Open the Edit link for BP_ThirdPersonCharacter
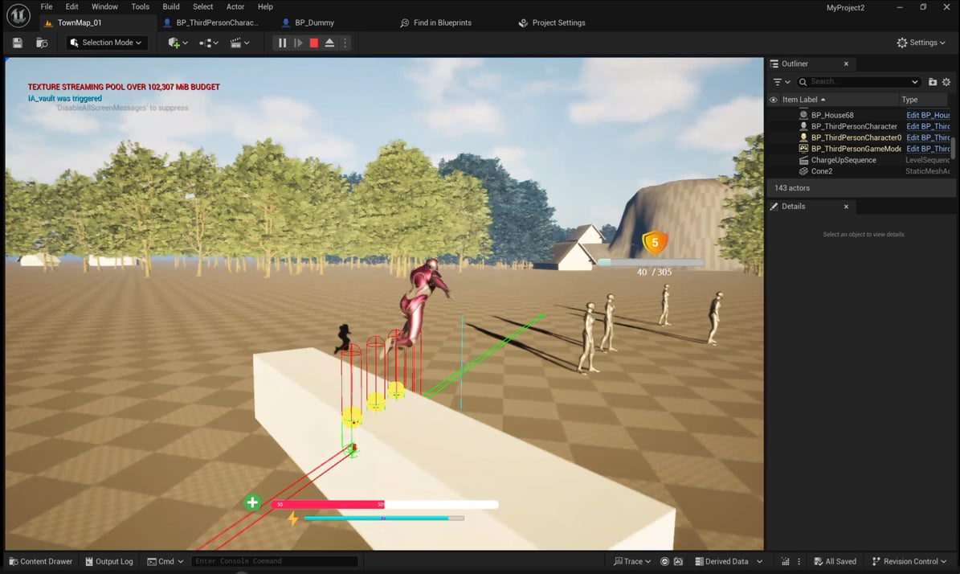The height and width of the screenshot is (574, 960). click(928, 126)
